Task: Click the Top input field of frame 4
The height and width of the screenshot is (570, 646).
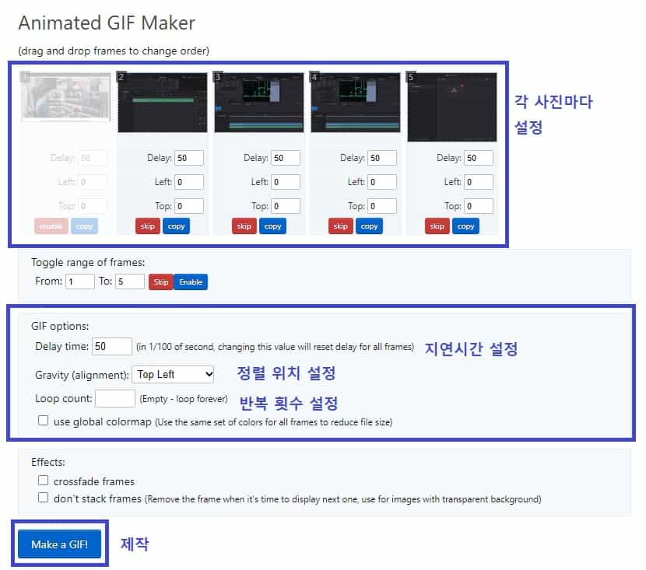Action: (381, 205)
